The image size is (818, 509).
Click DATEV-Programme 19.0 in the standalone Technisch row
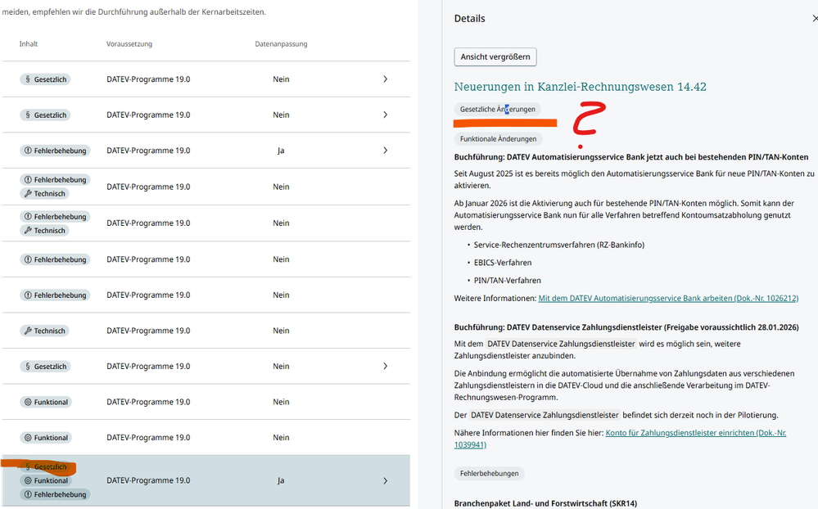(148, 331)
